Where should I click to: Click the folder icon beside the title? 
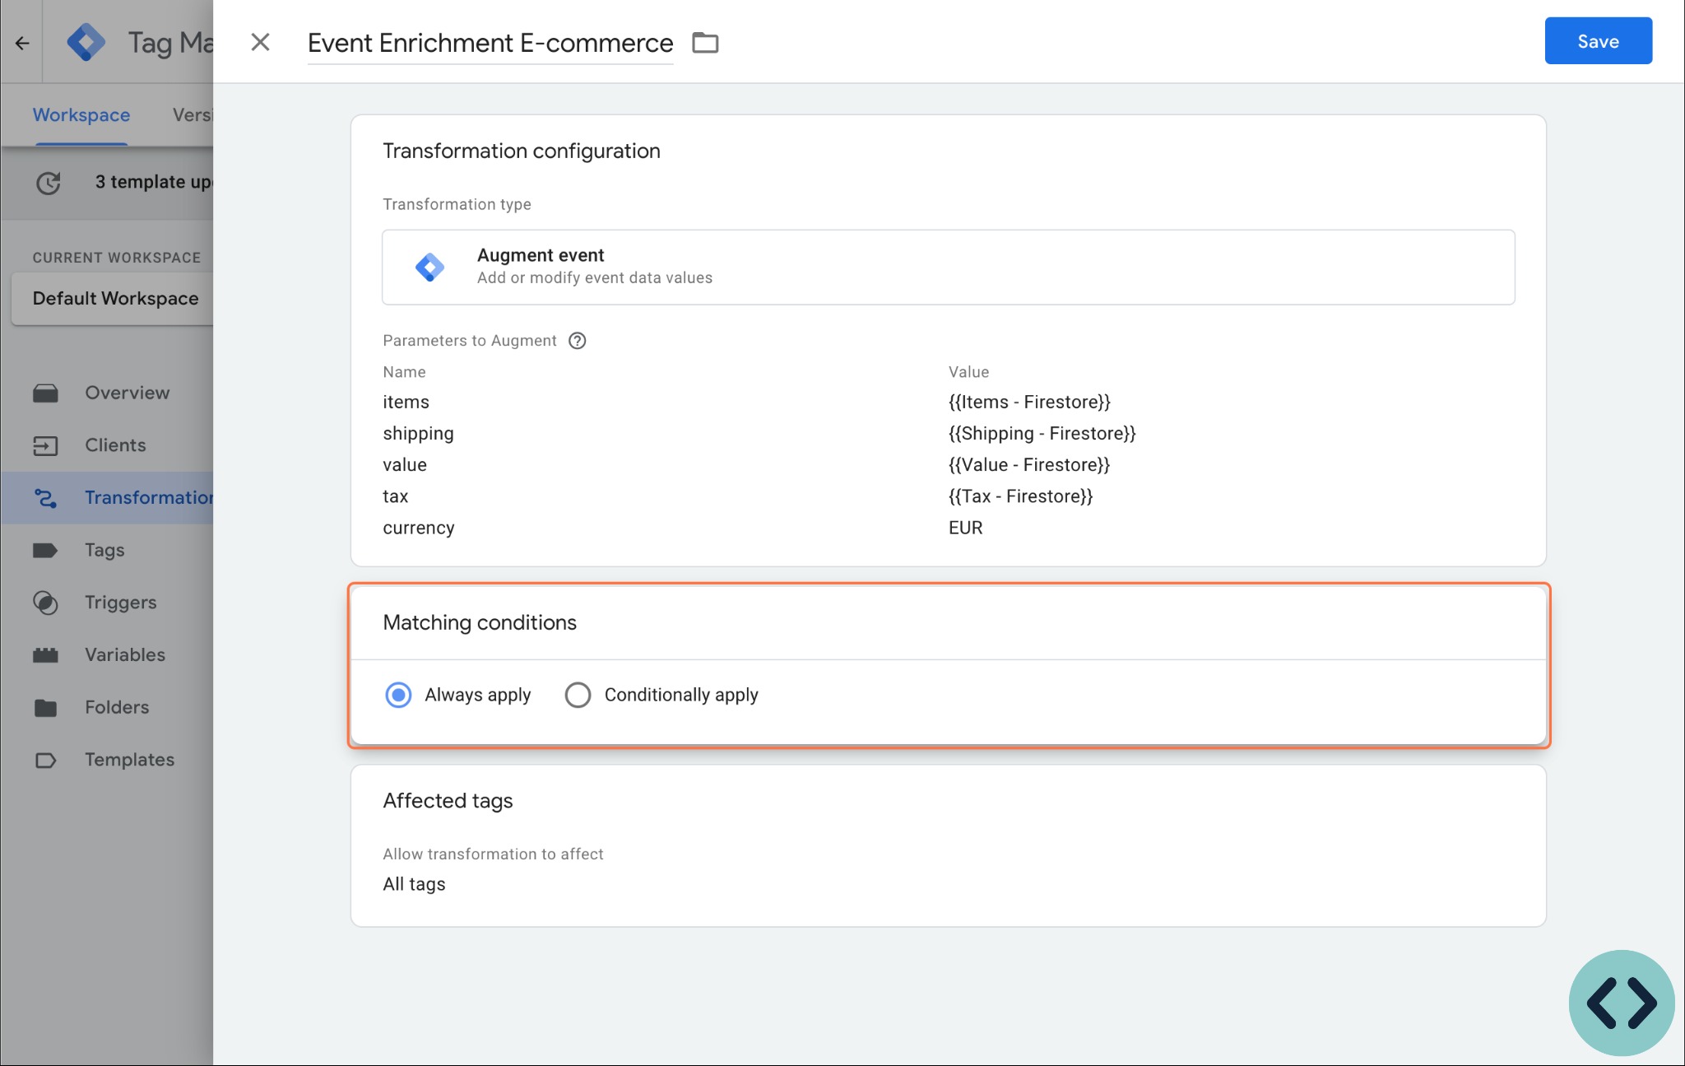pyautogui.click(x=705, y=43)
